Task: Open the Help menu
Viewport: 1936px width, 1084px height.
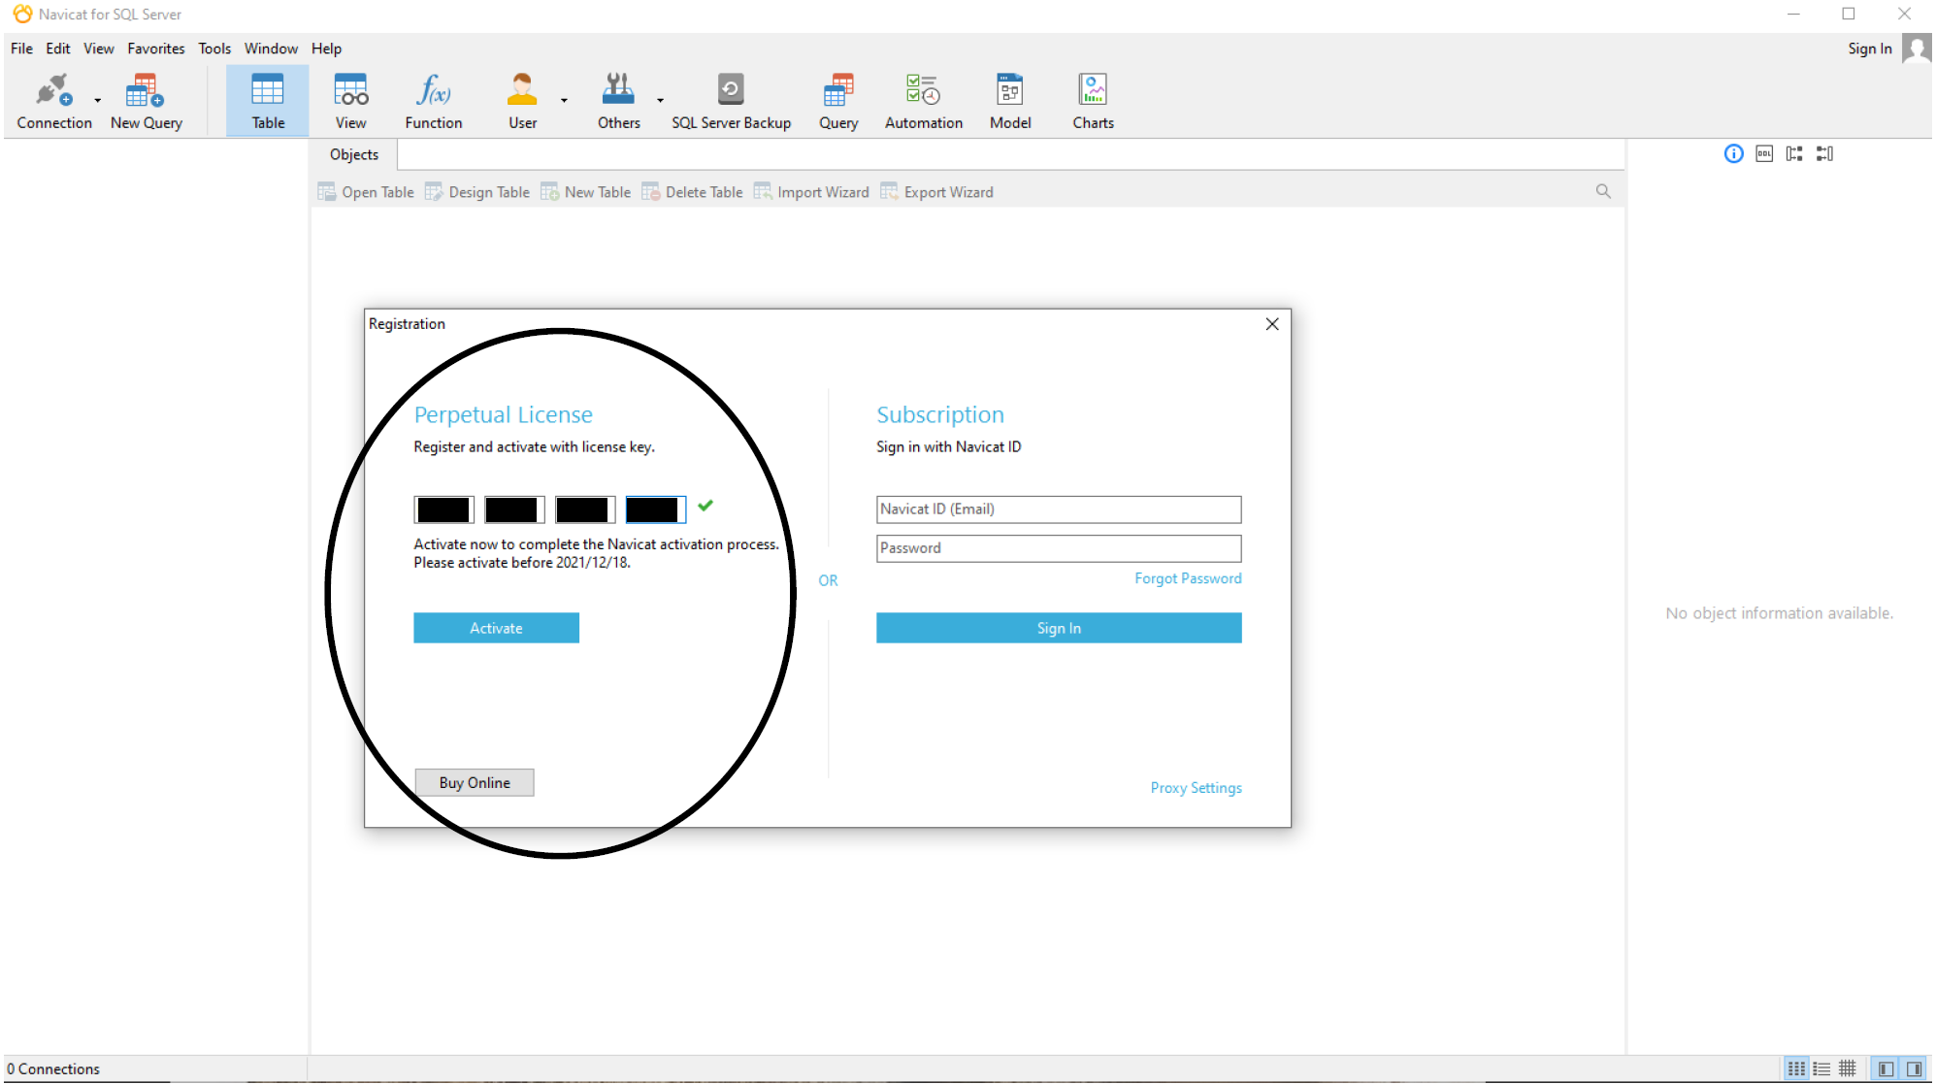Action: [326, 49]
